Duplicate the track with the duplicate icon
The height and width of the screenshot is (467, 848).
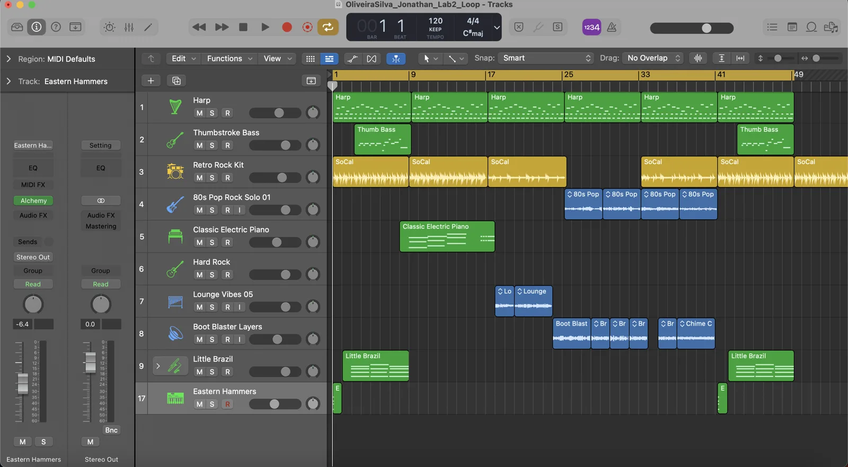176,80
